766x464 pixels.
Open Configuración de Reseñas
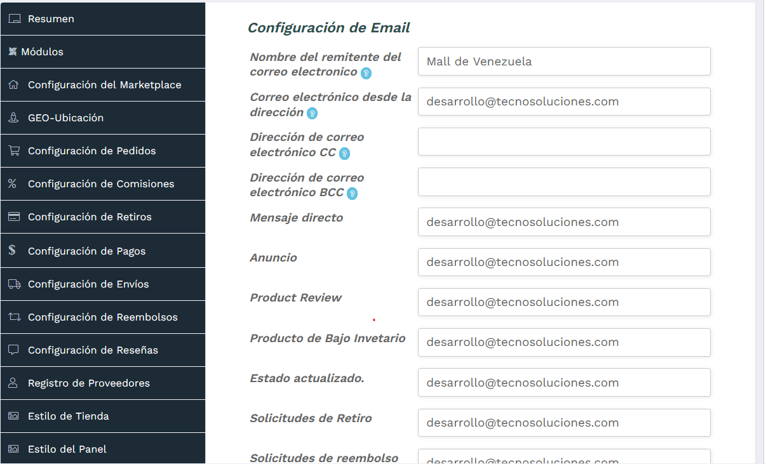coord(104,350)
